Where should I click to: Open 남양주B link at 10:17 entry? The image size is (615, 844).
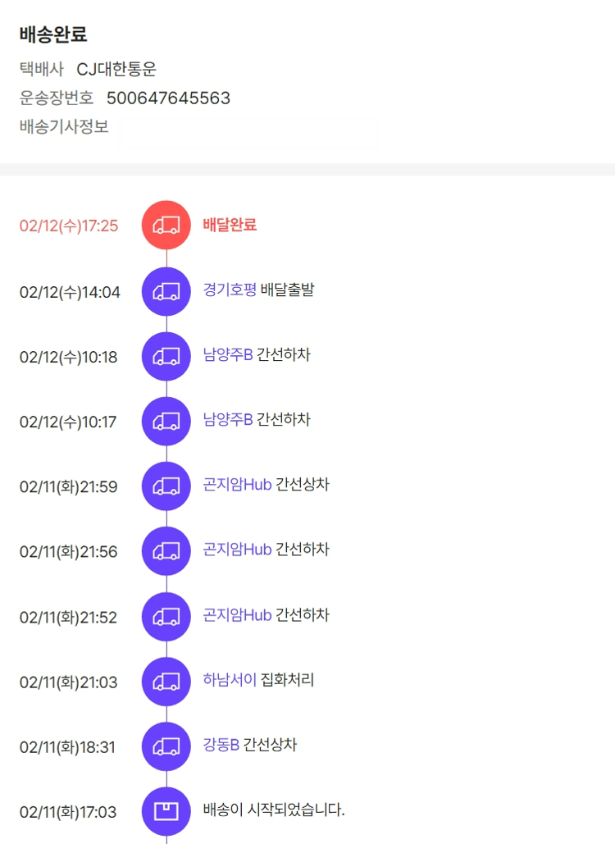228,420
